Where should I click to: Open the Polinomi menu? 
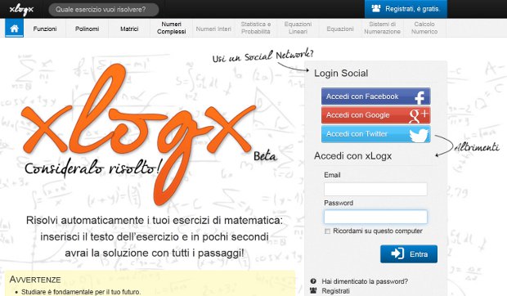click(87, 29)
